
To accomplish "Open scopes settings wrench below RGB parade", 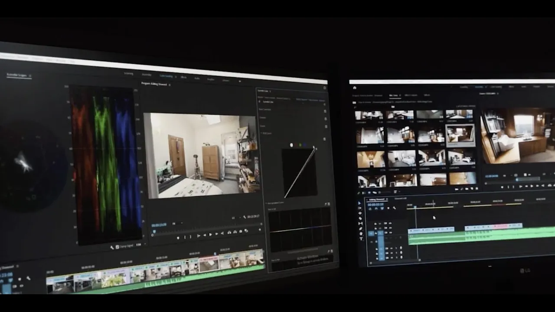I will 112,247.
